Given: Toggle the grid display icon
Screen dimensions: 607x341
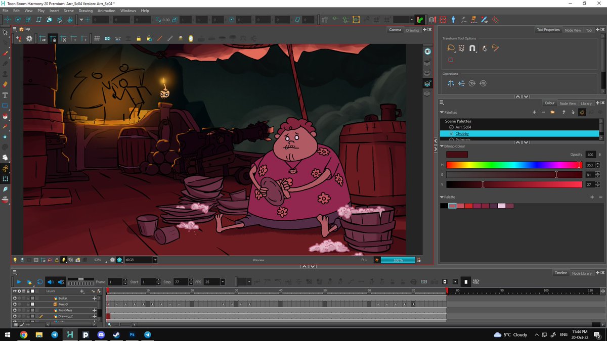Looking at the screenshot, I should (x=97, y=38).
